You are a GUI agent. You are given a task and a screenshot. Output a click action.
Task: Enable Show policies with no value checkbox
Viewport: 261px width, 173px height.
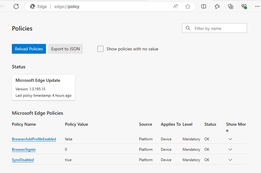point(100,49)
